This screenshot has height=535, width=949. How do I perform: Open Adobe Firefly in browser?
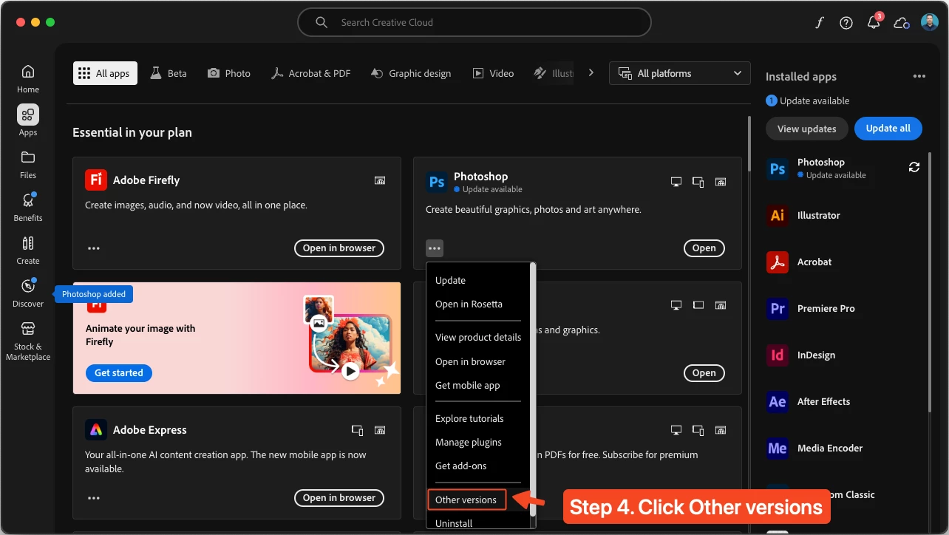(x=339, y=248)
